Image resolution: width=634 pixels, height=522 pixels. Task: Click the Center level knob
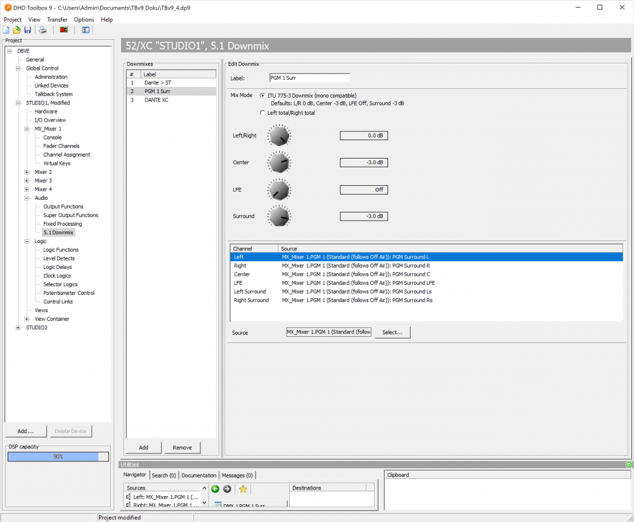coord(279,162)
